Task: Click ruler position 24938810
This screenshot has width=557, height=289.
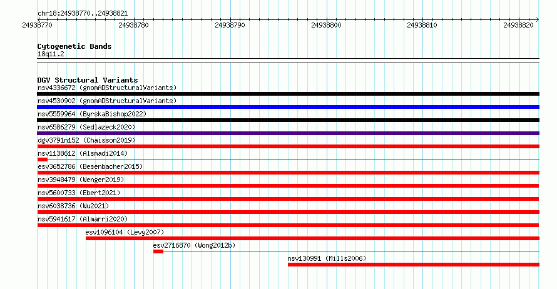Action: 422,25
